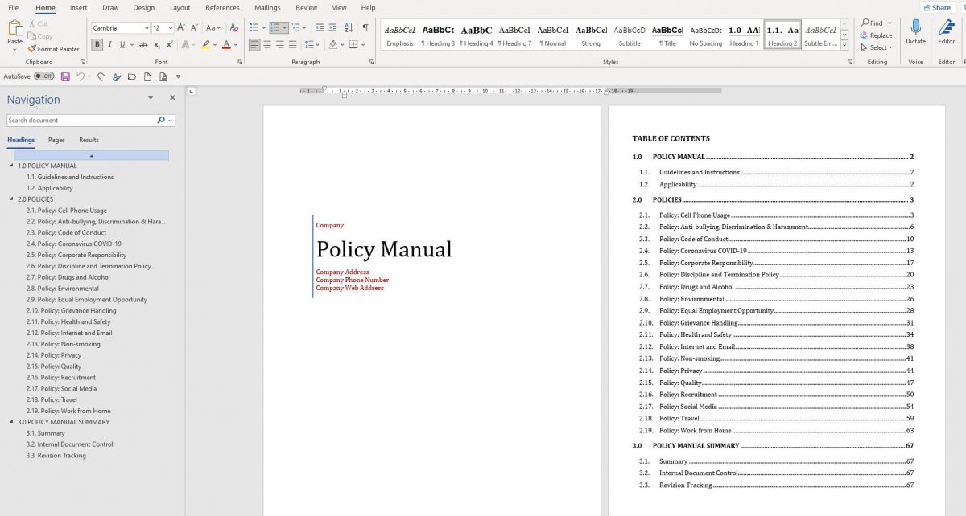The width and height of the screenshot is (966, 516).
Task: Open the font size 12 dropdown
Action: click(x=170, y=28)
